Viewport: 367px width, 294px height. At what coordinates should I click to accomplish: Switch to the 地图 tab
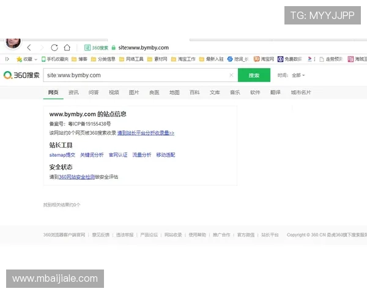click(x=174, y=92)
